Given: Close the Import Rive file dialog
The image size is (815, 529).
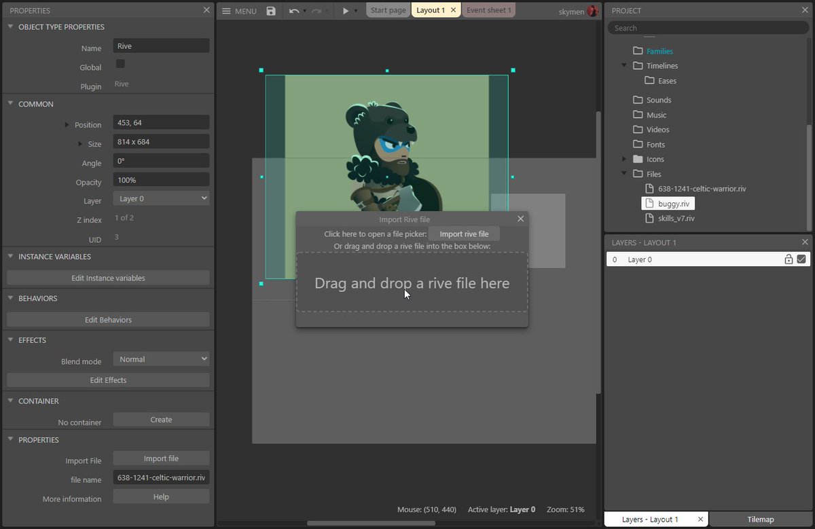Looking at the screenshot, I should (520, 219).
